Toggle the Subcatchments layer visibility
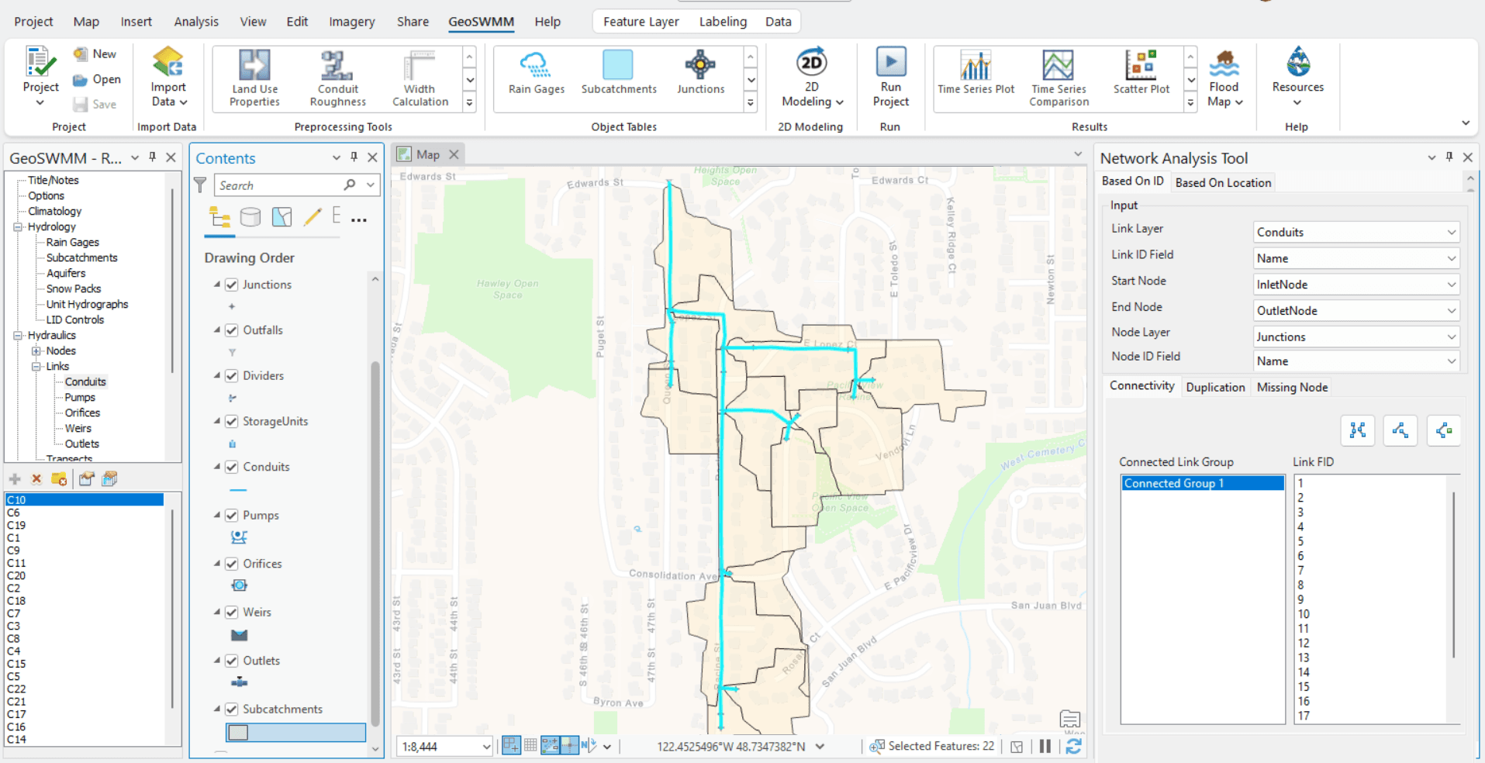The image size is (1485, 763). tap(231, 709)
